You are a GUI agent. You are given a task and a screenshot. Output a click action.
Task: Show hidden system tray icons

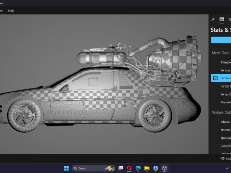(x=227, y=168)
